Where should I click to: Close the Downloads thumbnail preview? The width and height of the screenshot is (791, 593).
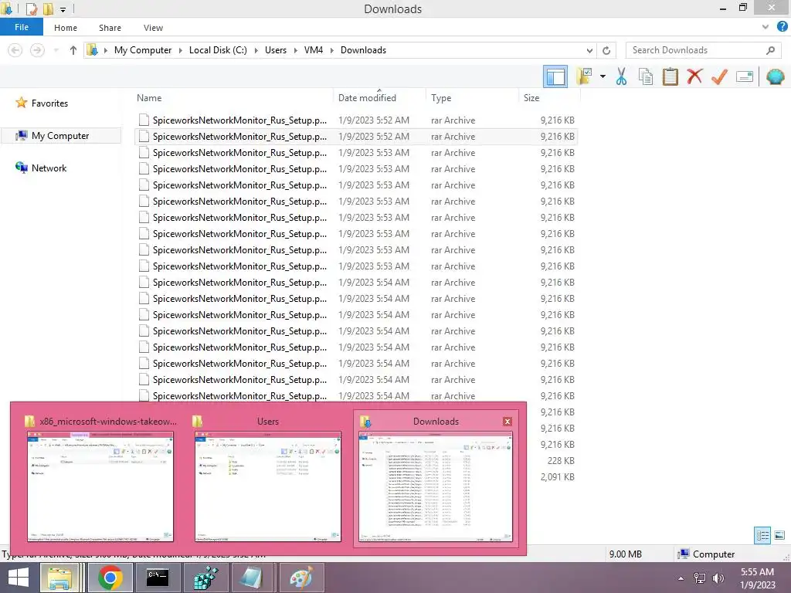[507, 422]
